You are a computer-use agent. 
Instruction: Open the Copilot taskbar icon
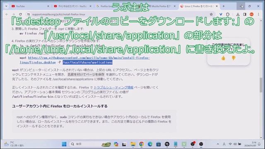pos(116,144)
